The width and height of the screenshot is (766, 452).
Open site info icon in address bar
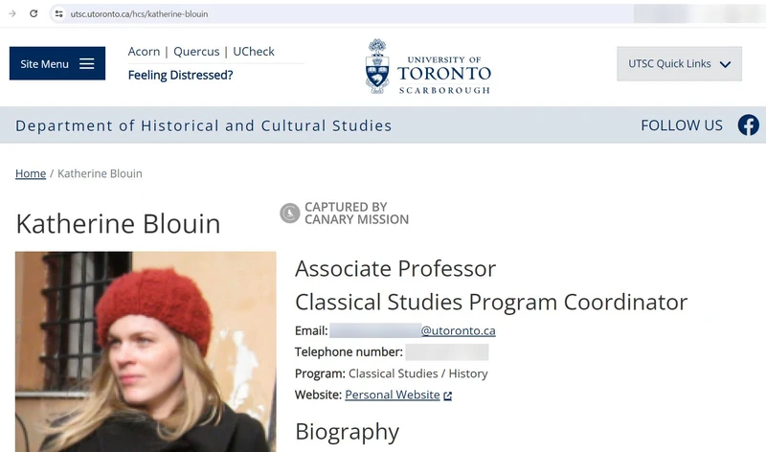(59, 13)
